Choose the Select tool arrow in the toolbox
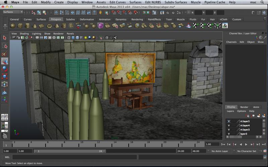The image size is (268, 167). (5, 38)
